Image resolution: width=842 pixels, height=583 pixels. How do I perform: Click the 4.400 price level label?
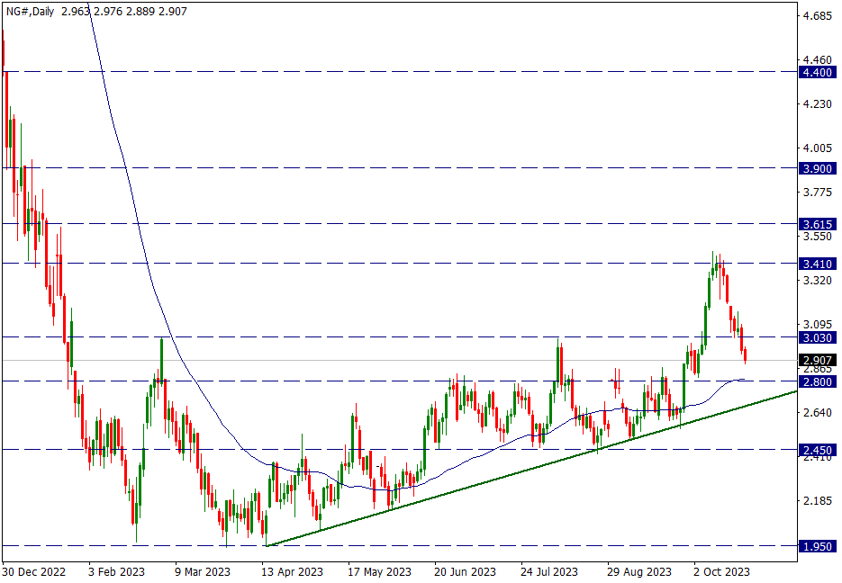(818, 72)
